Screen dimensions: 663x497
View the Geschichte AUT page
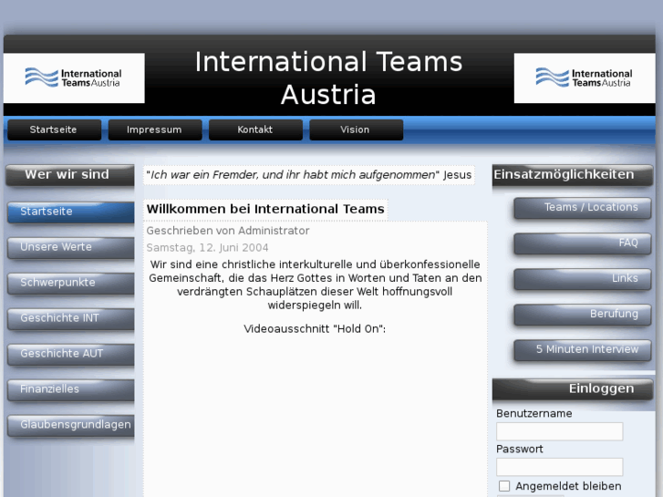point(70,354)
